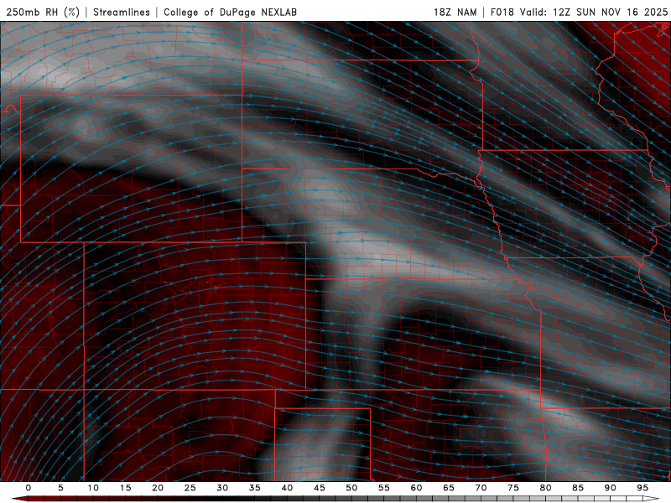This screenshot has width=671, height=503.
Task: Click the "10" label on the color scale
Action: [93, 488]
